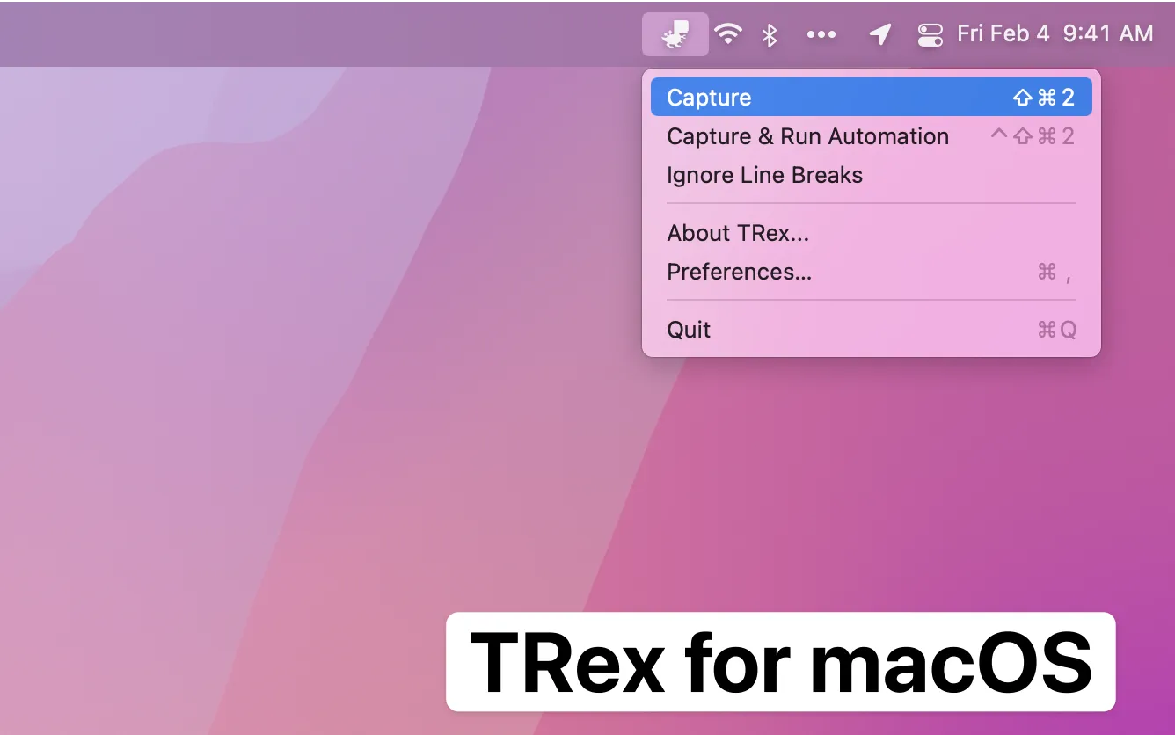
Task: Select Capture & Run Automation
Action: pyautogui.click(x=871, y=136)
